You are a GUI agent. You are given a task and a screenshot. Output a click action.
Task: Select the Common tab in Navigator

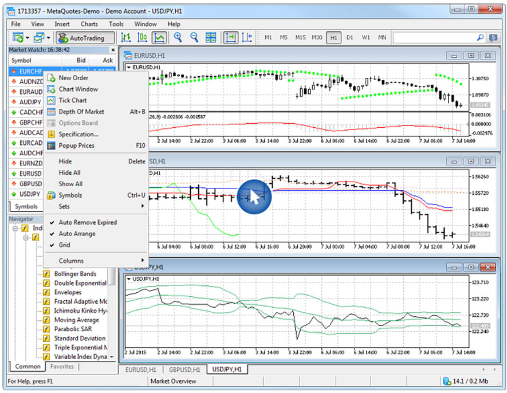[x=28, y=367]
